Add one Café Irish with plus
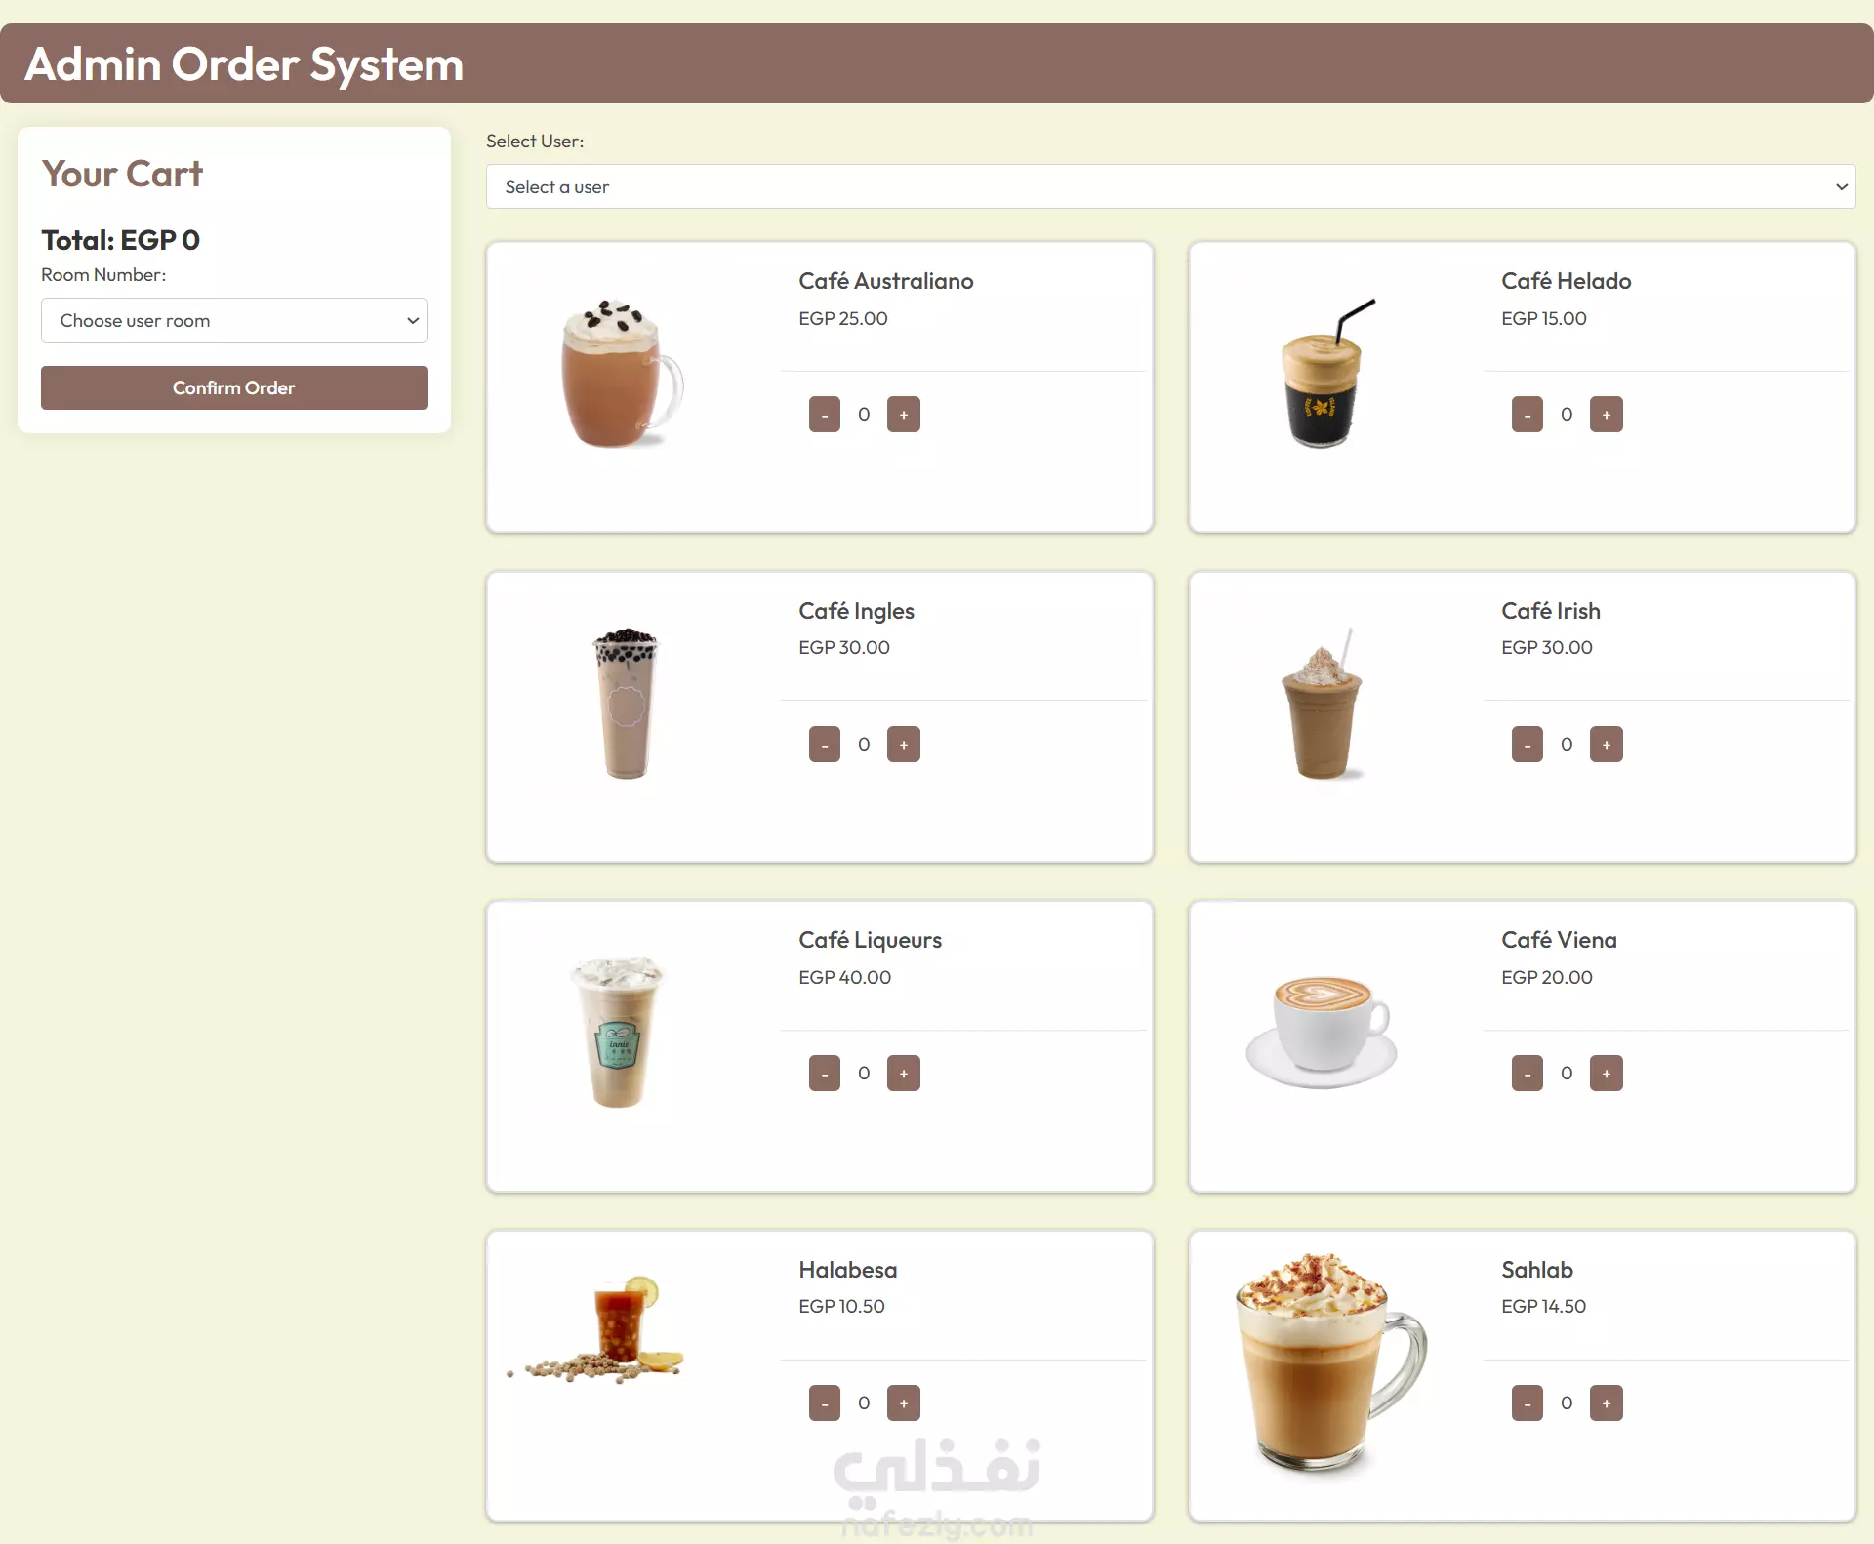Screen dimensions: 1874x1544 [1607, 745]
